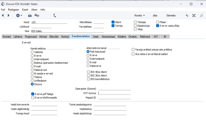Uncheck the Klient checkbox
Viewport: 206px width, 129px height.
(x=113, y=22)
